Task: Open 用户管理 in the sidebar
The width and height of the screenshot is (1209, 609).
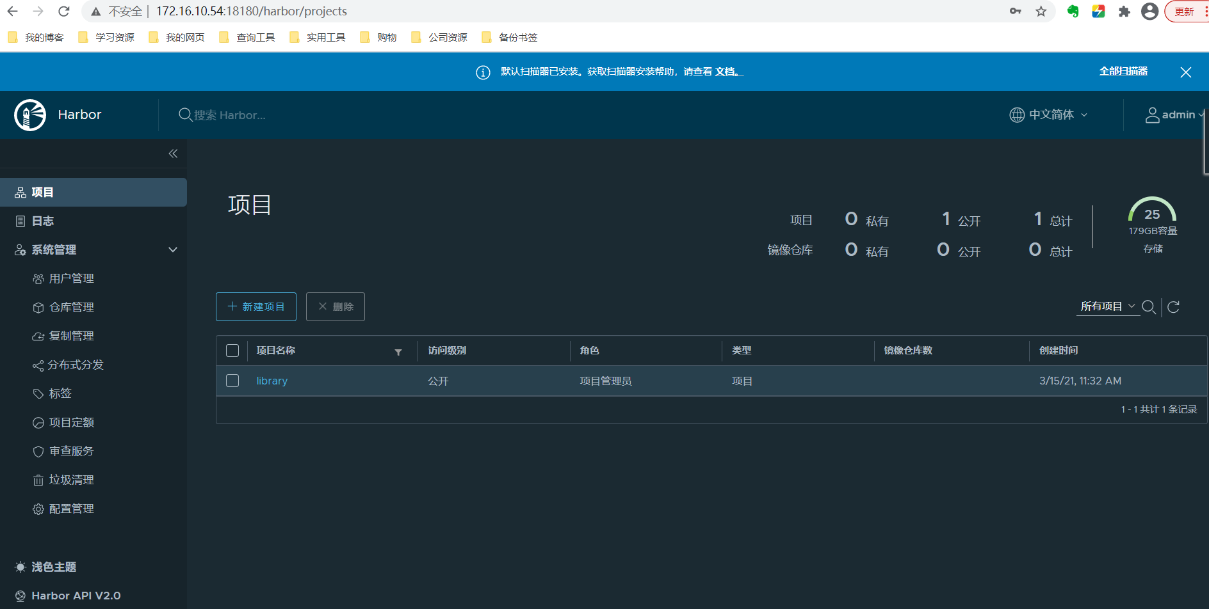Action: click(x=72, y=278)
